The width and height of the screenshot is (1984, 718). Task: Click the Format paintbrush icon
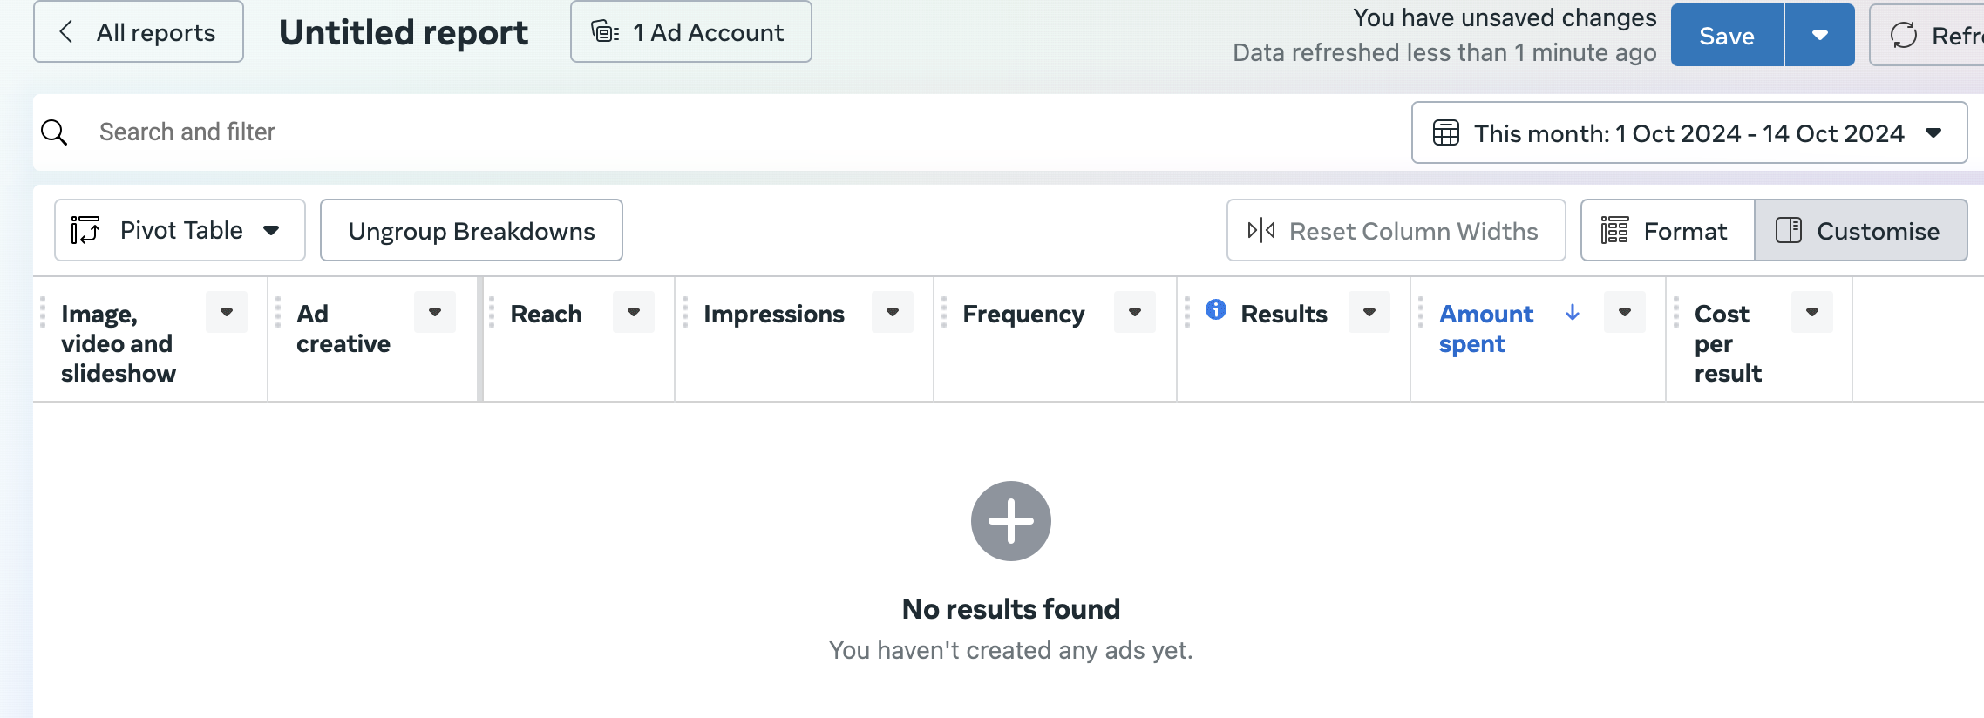click(x=1615, y=230)
